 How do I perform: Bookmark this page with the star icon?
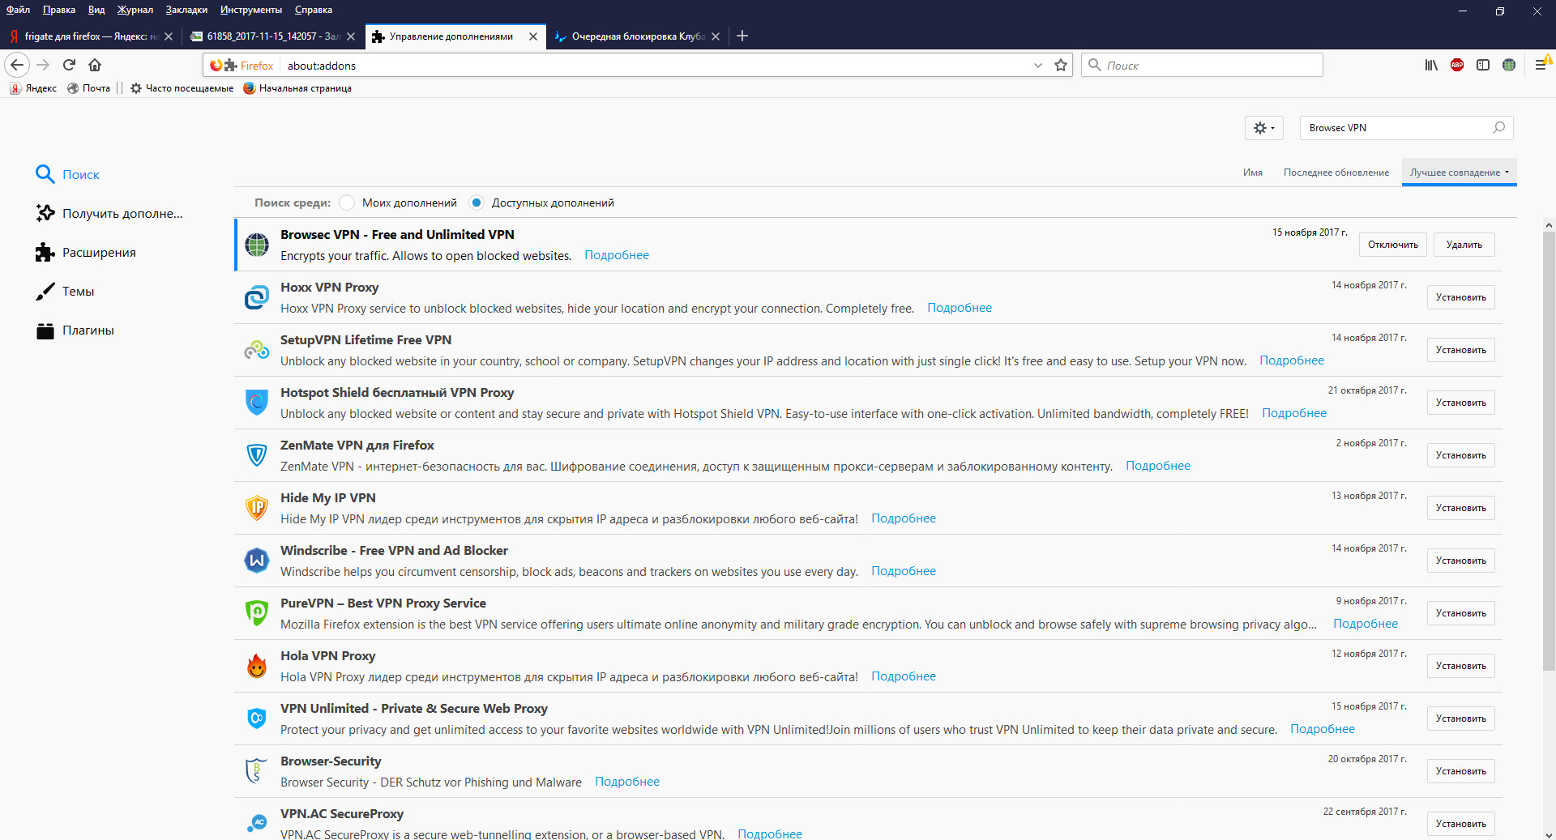1061,65
